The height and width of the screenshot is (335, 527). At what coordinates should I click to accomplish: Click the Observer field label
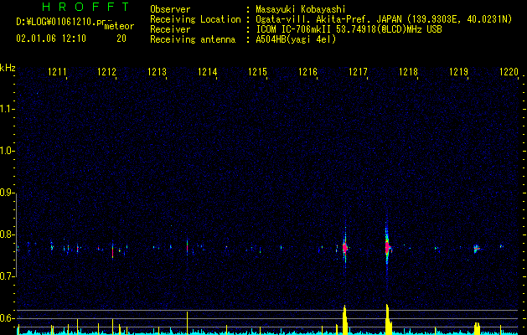pos(170,9)
